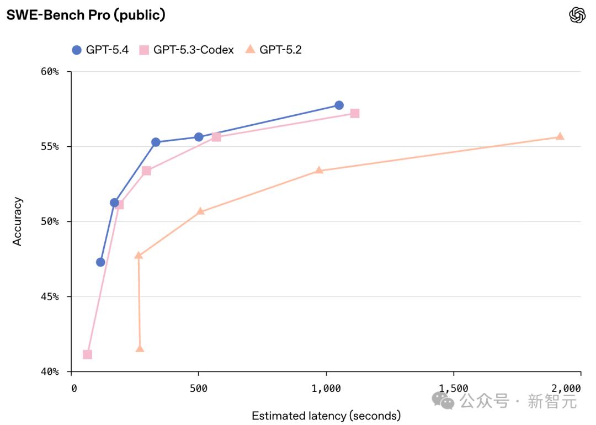The image size is (596, 425).
Task: Click the blue circle GPT-5.4 legend marker
Action: [77, 50]
